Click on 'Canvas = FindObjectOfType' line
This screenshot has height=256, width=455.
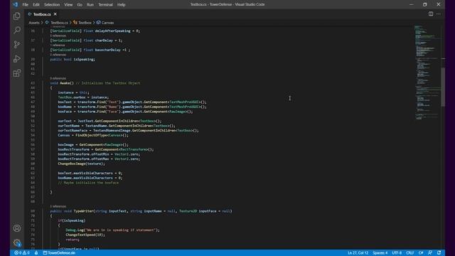click(93, 135)
